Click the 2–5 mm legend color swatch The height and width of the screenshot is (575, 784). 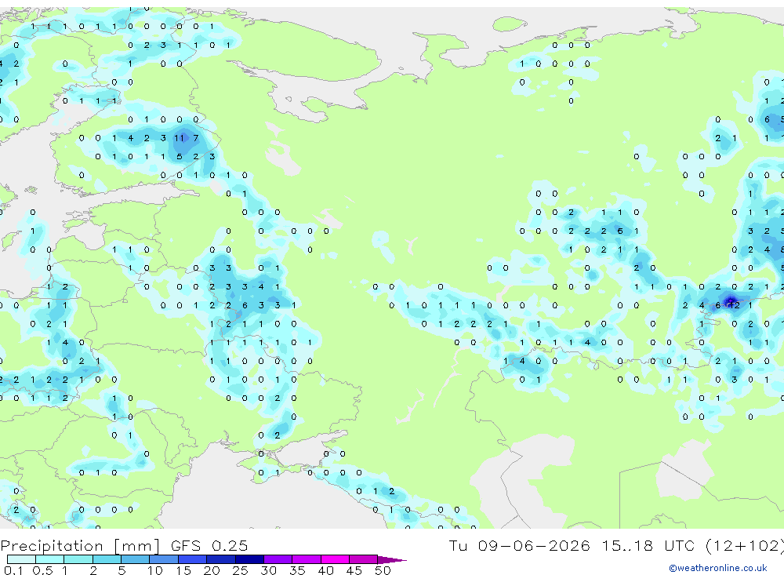tap(107, 559)
